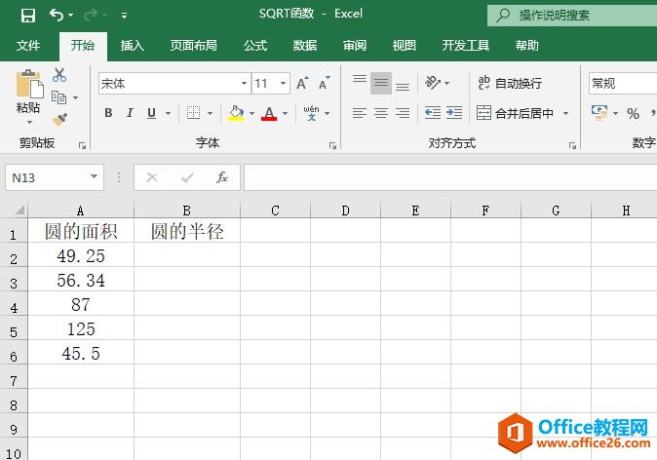
Task: Expand the 粘贴 options dropdown arrow
Action: coord(29,123)
